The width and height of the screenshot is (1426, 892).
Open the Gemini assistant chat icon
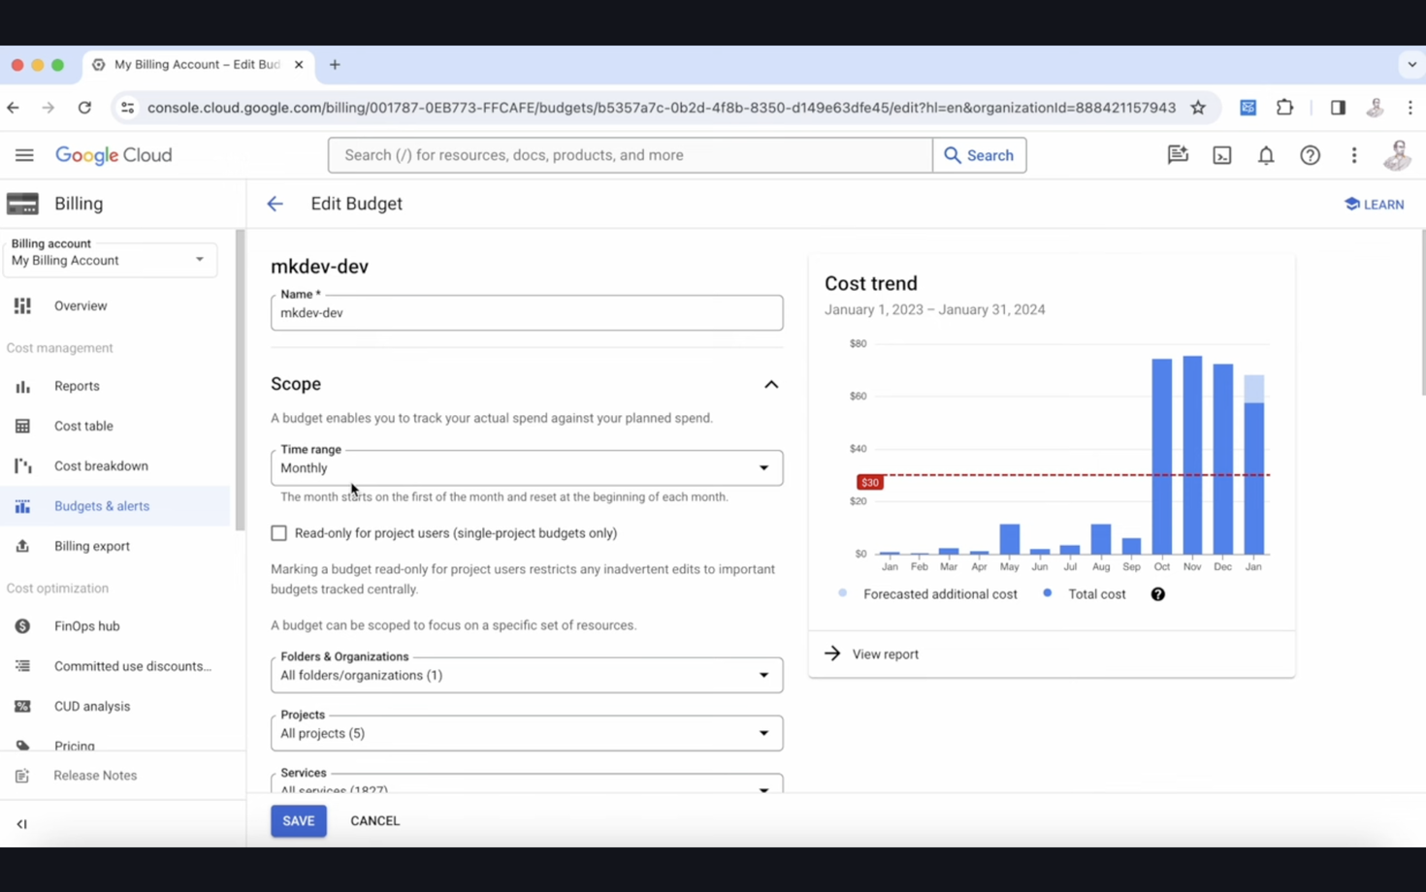(x=1178, y=155)
